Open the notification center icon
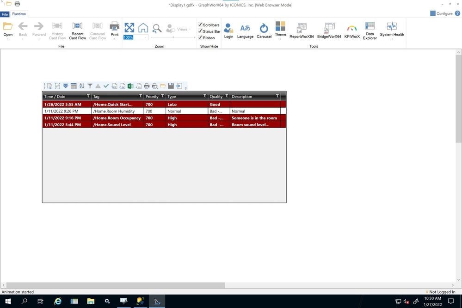 [451, 301]
